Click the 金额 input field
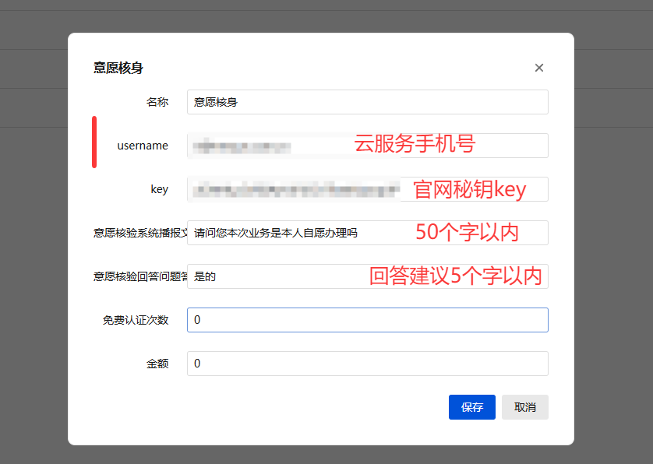Viewport: 653px width, 464px height. [x=367, y=364]
